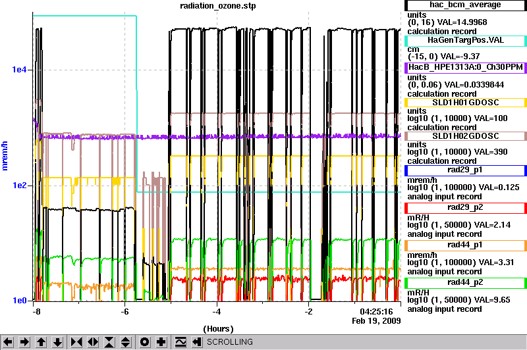Click the auto-scroll arrow-to-bar icon
The height and width of the screenshot is (350, 527).
197,342
